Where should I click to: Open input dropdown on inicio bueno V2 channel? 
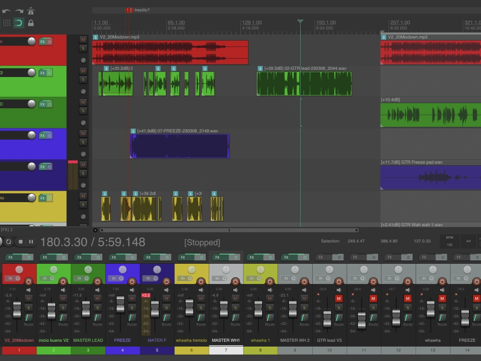(x=48, y=278)
